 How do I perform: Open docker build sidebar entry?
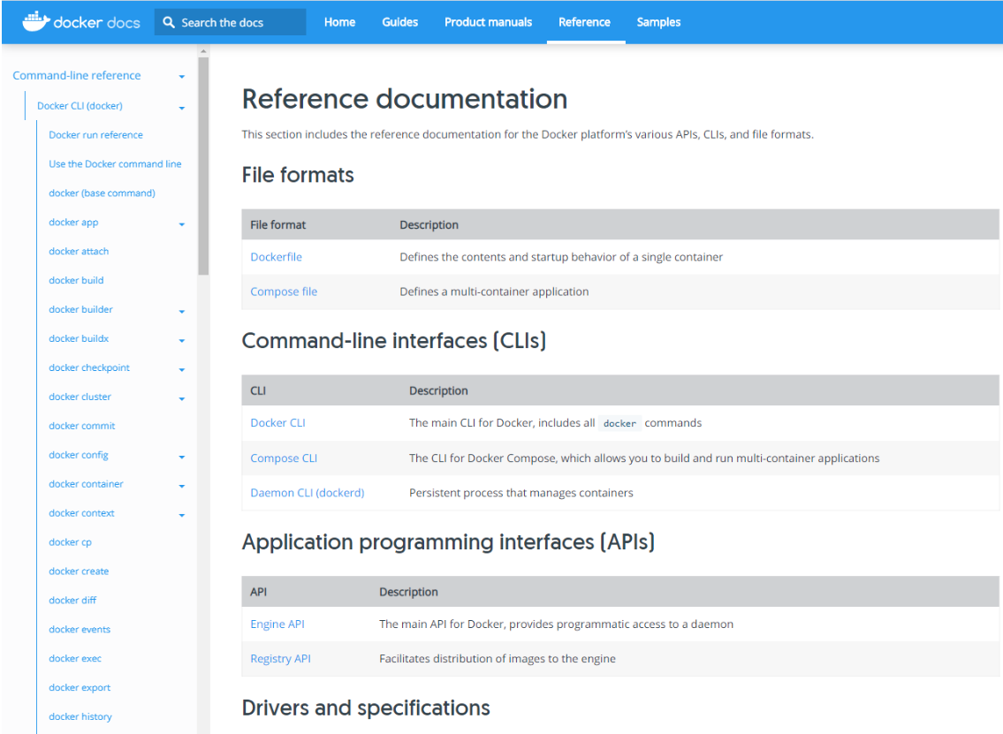pos(76,280)
